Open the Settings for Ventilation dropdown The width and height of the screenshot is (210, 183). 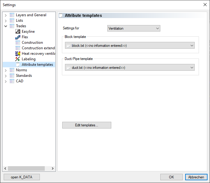coord(134,28)
